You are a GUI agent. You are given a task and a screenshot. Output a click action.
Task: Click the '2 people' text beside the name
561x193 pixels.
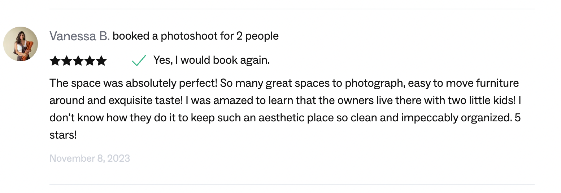[257, 36]
